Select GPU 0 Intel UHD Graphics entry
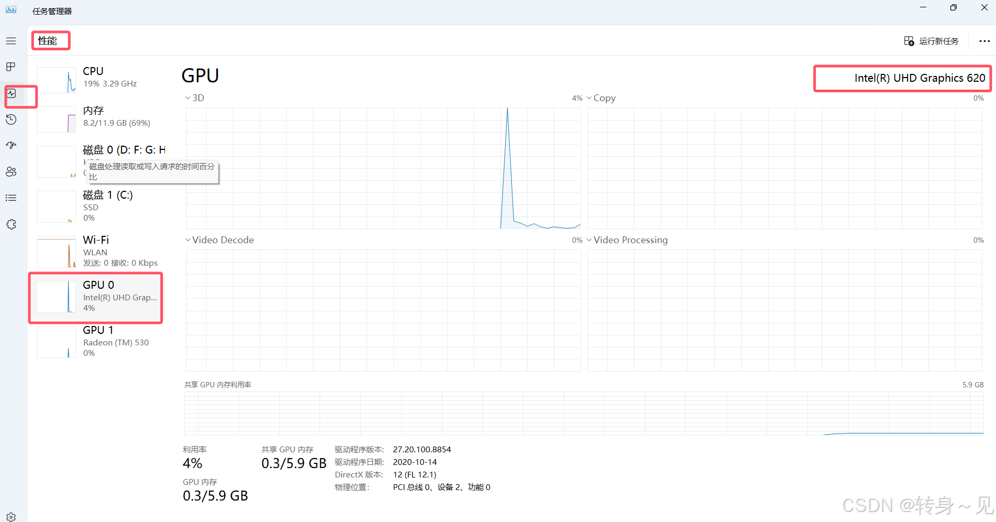 pos(100,297)
